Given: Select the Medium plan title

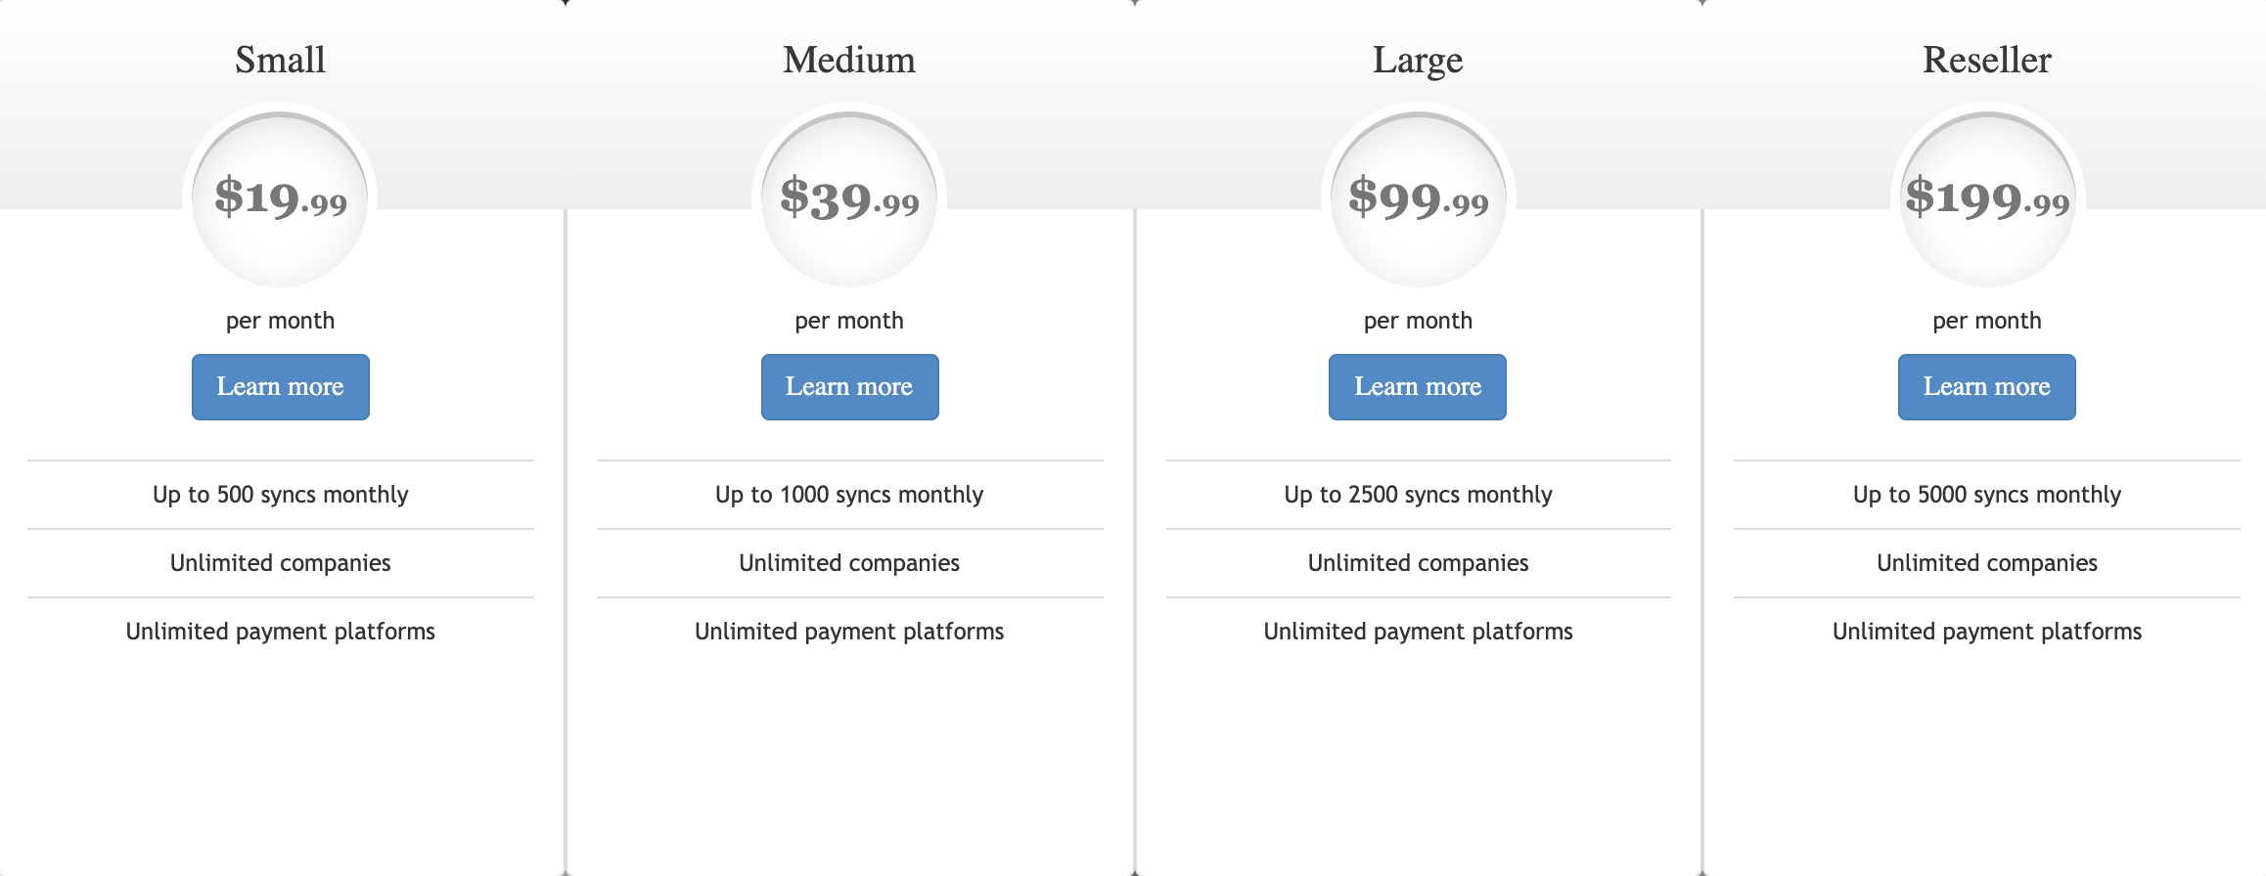Looking at the screenshot, I should (x=849, y=60).
